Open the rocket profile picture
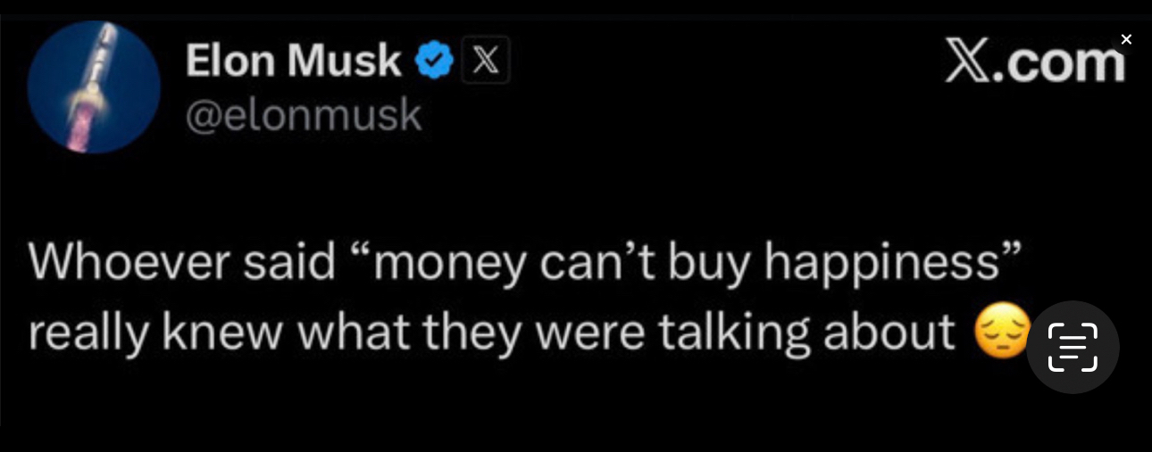The image size is (1152, 452). tap(94, 87)
